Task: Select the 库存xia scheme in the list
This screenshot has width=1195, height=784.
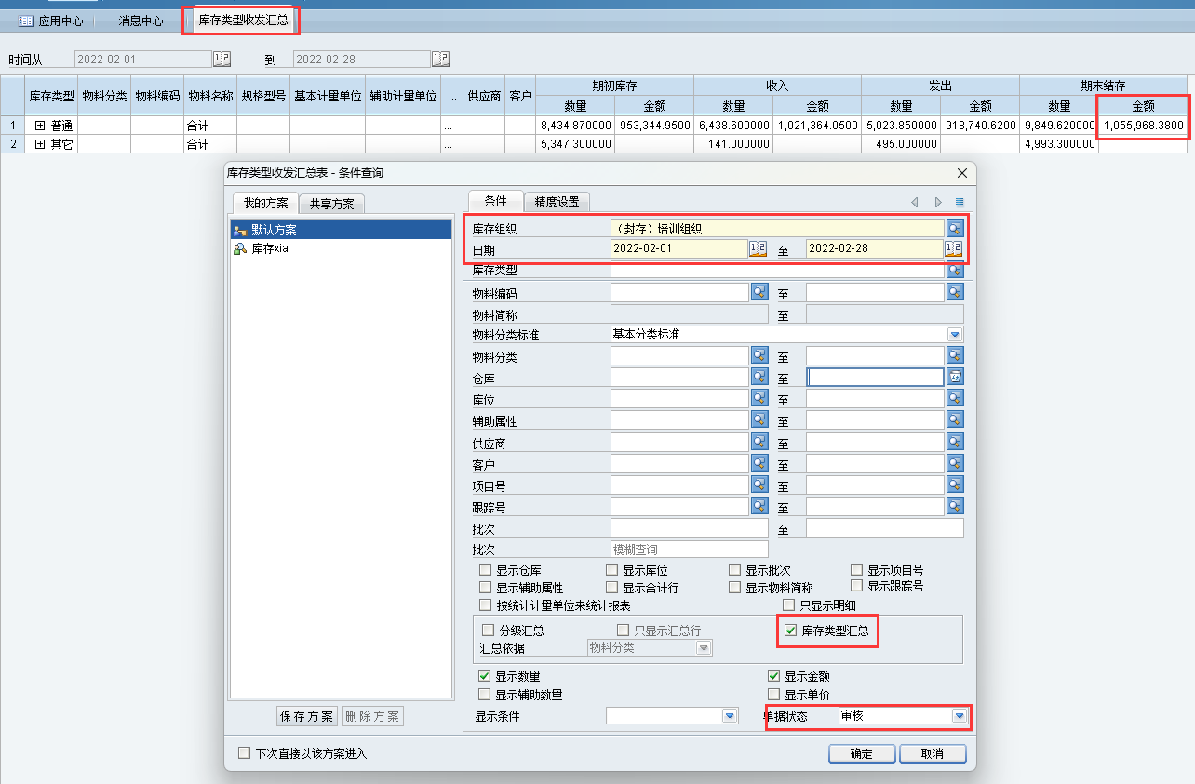Action: pos(270,248)
